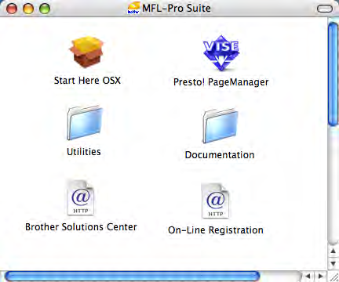Click the On-Line Registration label
The height and width of the screenshot is (282, 339).
tap(216, 230)
